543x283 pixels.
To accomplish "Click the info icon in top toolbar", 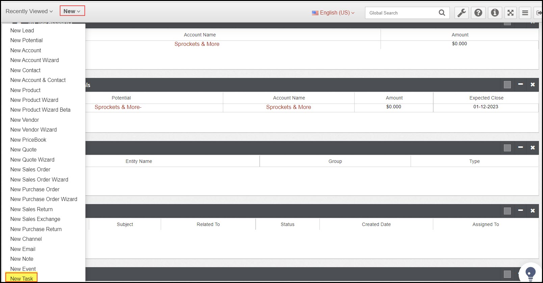I will (495, 13).
